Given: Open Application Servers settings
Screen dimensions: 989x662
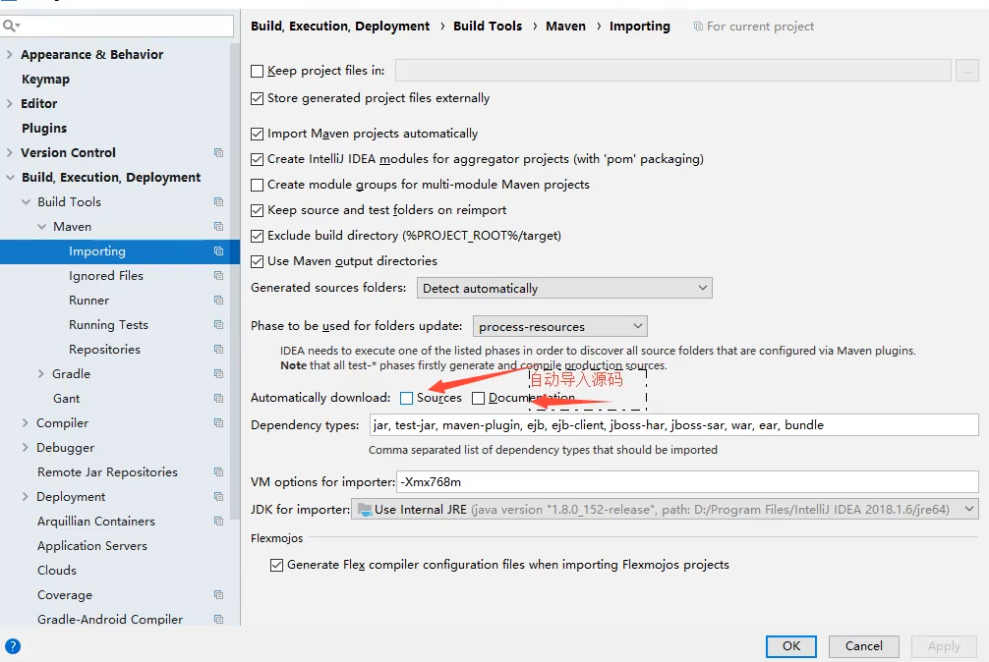Looking at the screenshot, I should click(92, 545).
